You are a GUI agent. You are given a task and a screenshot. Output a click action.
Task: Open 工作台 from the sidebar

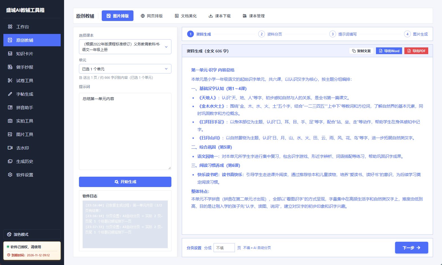[32, 27]
